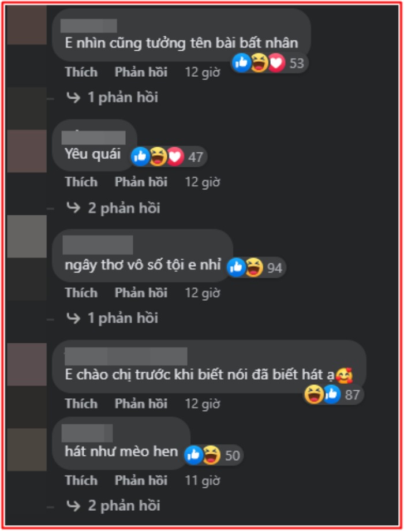The width and height of the screenshot is (404, 531).
Task: Click thumbs-up reaction beside 94 count
Action: (236, 268)
